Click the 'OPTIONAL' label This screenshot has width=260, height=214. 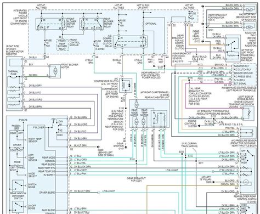[151, 24]
